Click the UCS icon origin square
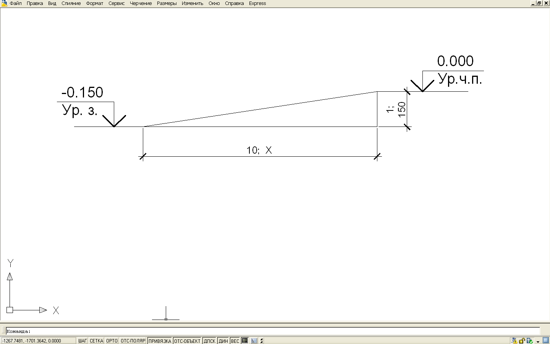This screenshot has width=550, height=344. [x=10, y=310]
